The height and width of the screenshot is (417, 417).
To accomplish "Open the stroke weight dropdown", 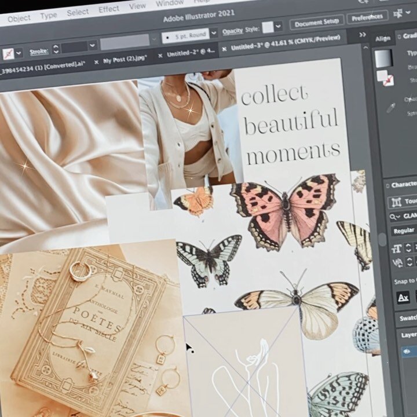I will [x=92, y=45].
